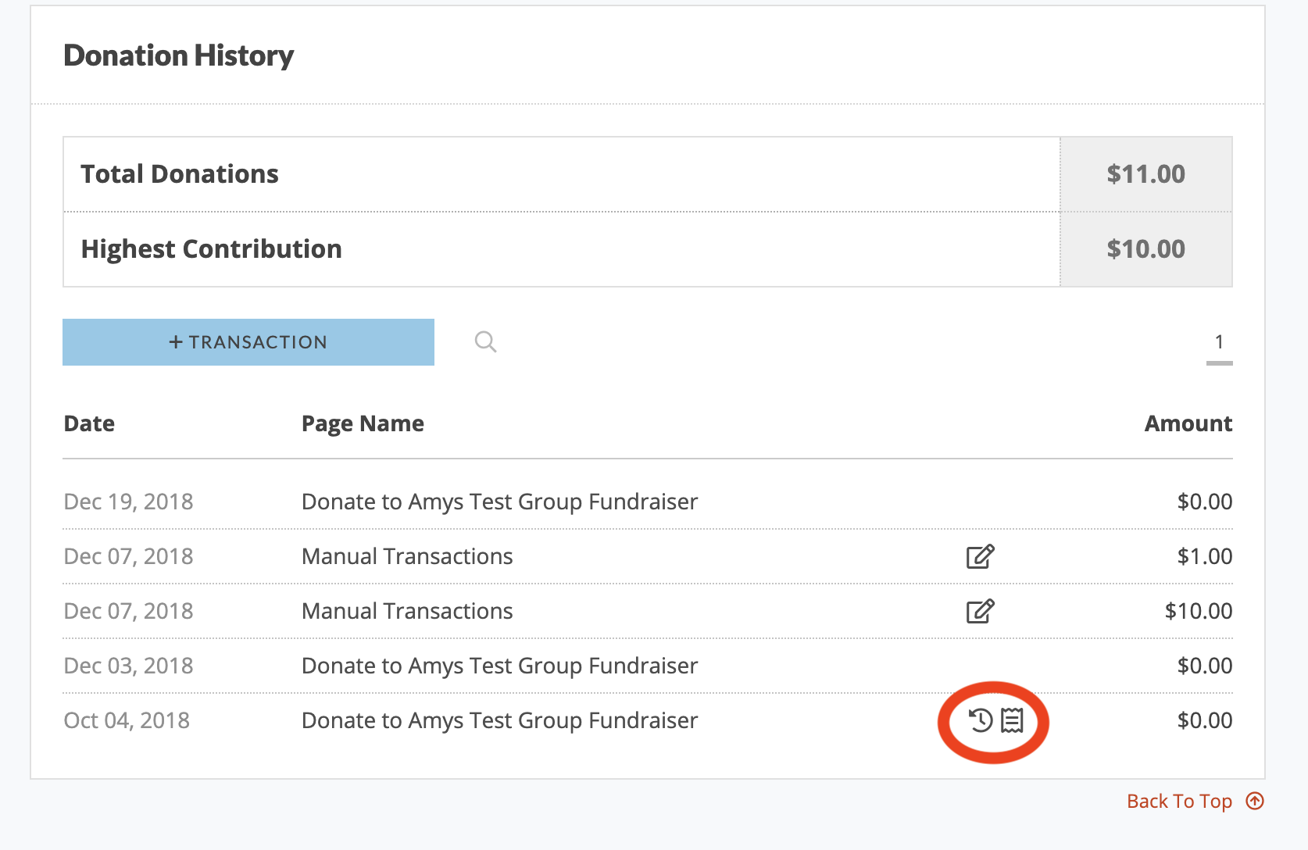Click the Donation History heading
This screenshot has height=850, width=1308.
point(179,55)
